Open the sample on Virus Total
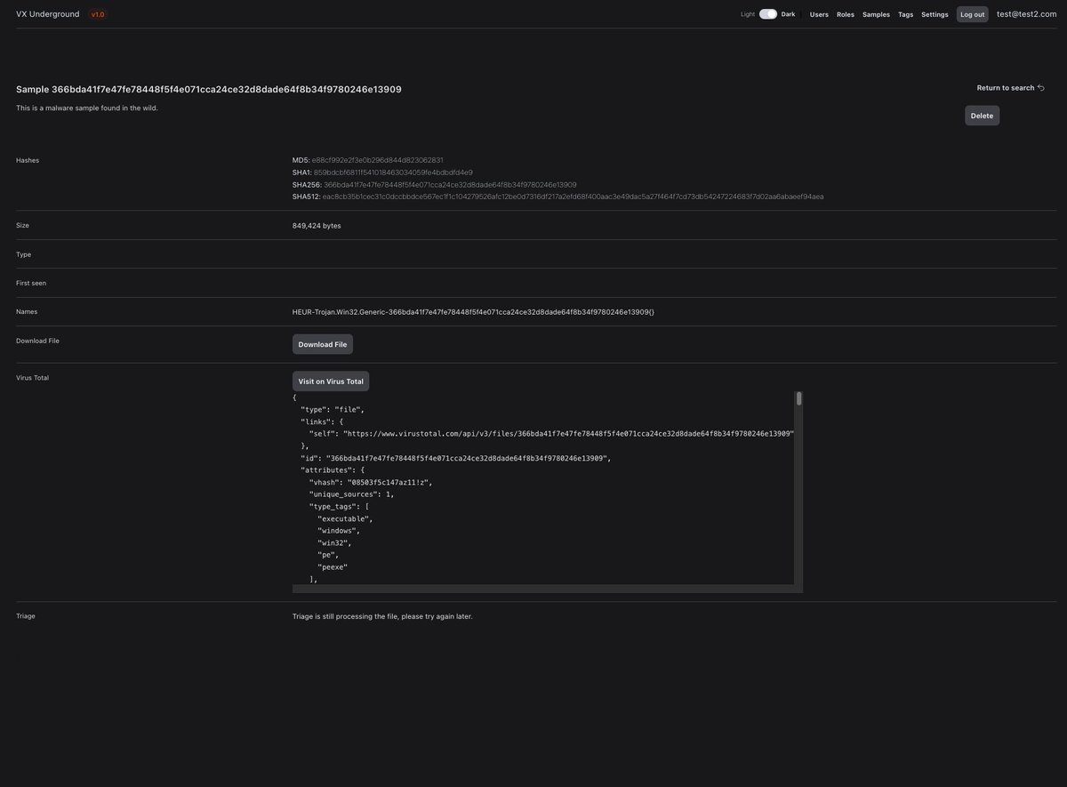Viewport: 1067px width, 787px height. point(330,381)
